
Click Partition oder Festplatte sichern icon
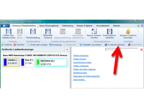click(x=9, y=32)
